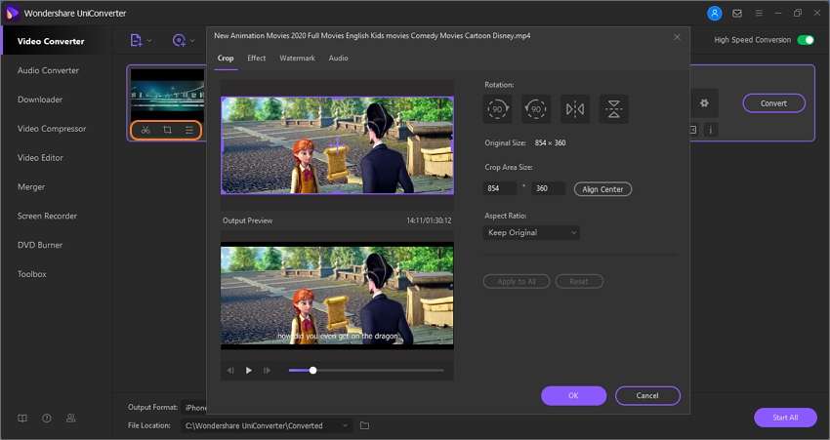830x440 pixels.
Task: Rotate video 90 degrees clockwise
Action: (x=497, y=109)
